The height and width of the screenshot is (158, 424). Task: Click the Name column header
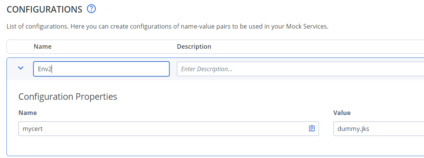click(x=42, y=47)
